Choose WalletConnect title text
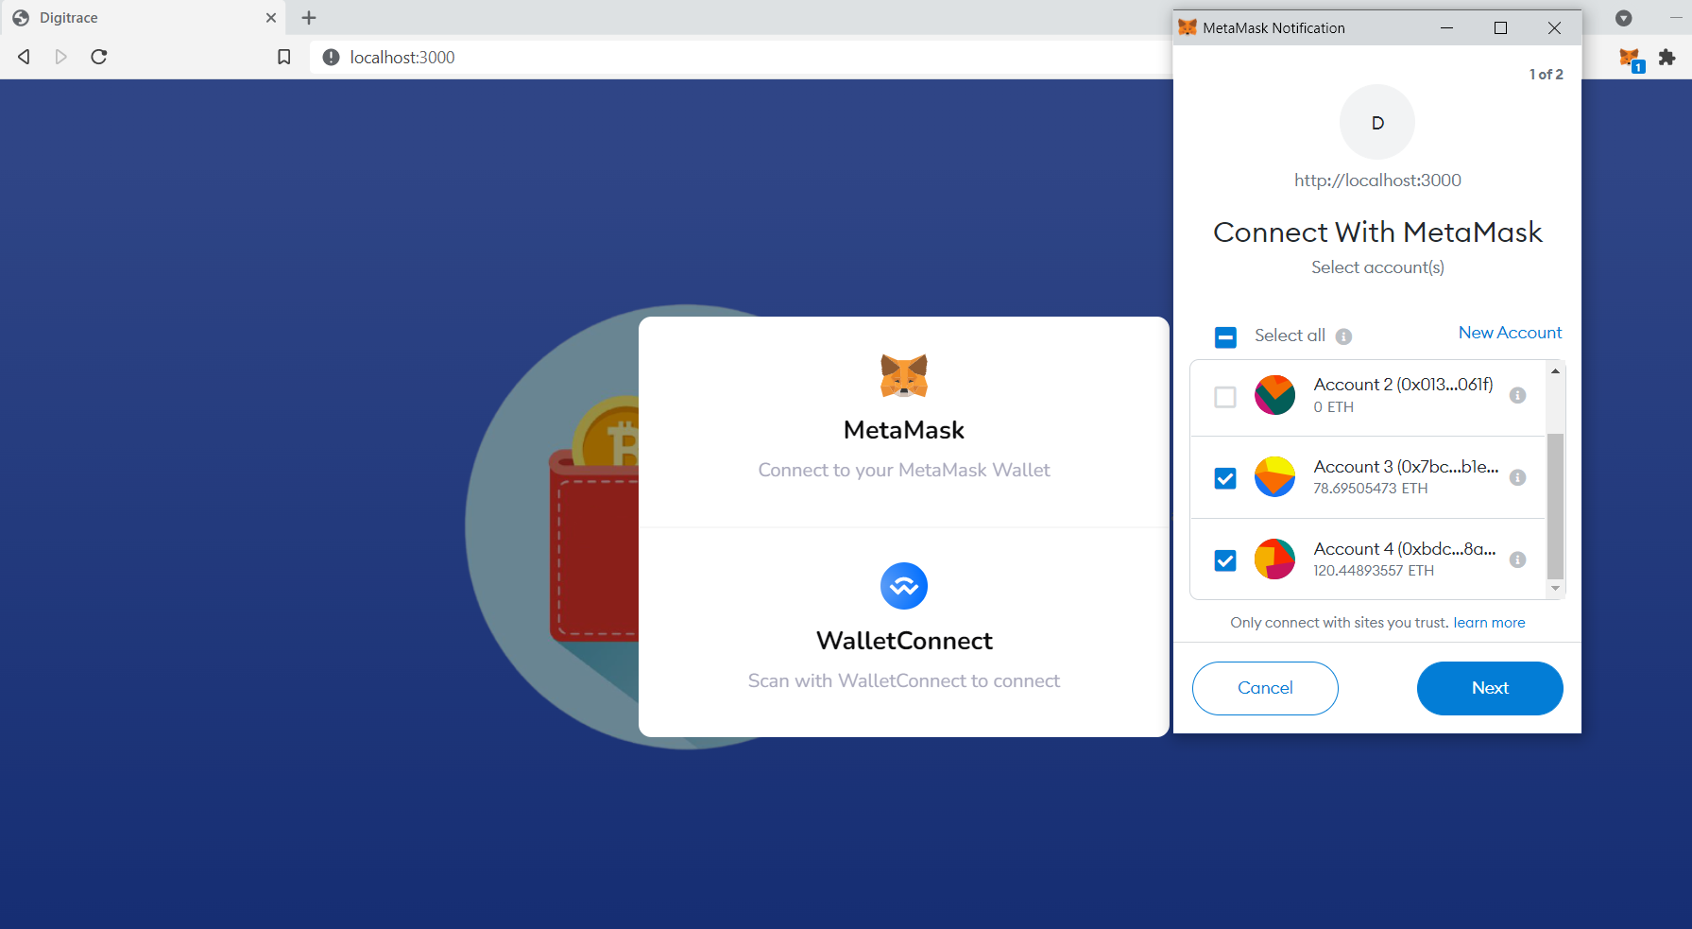Viewport: 1692px width, 929px height. pos(904,641)
